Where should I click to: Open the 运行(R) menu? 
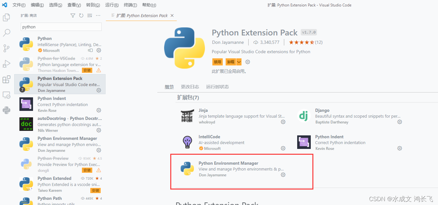click(112, 5)
